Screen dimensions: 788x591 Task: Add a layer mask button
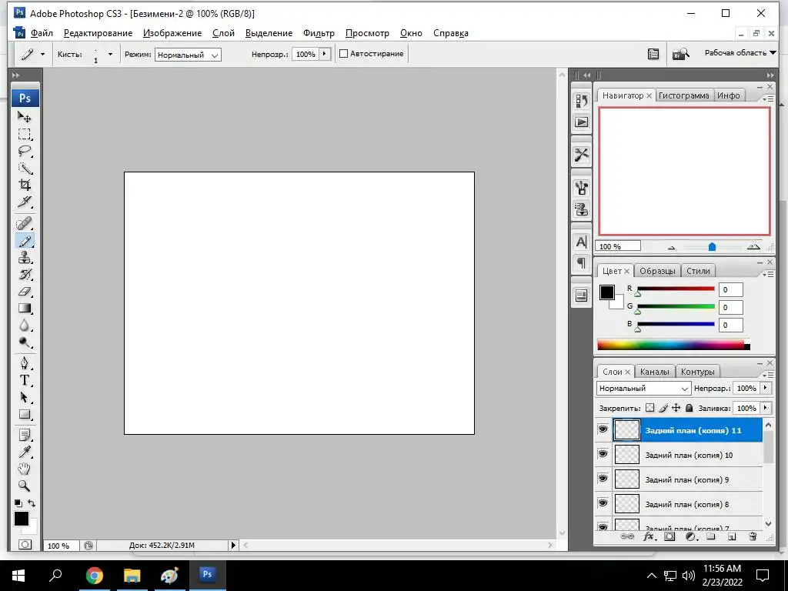tap(669, 536)
